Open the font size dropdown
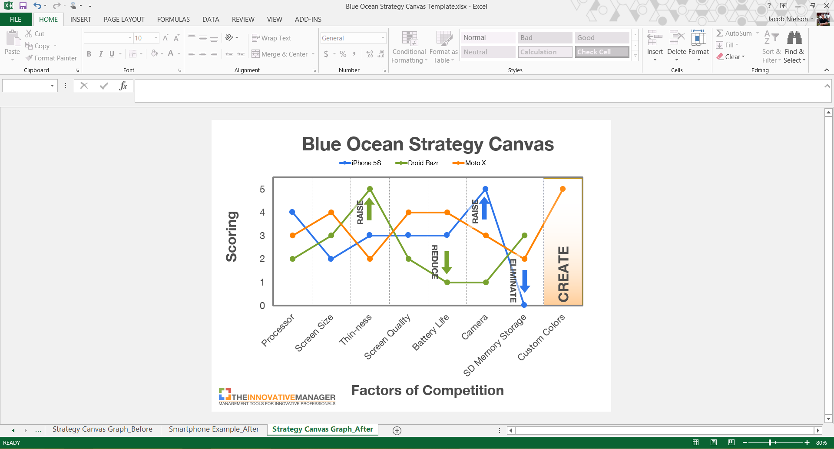 pyautogui.click(x=156, y=38)
